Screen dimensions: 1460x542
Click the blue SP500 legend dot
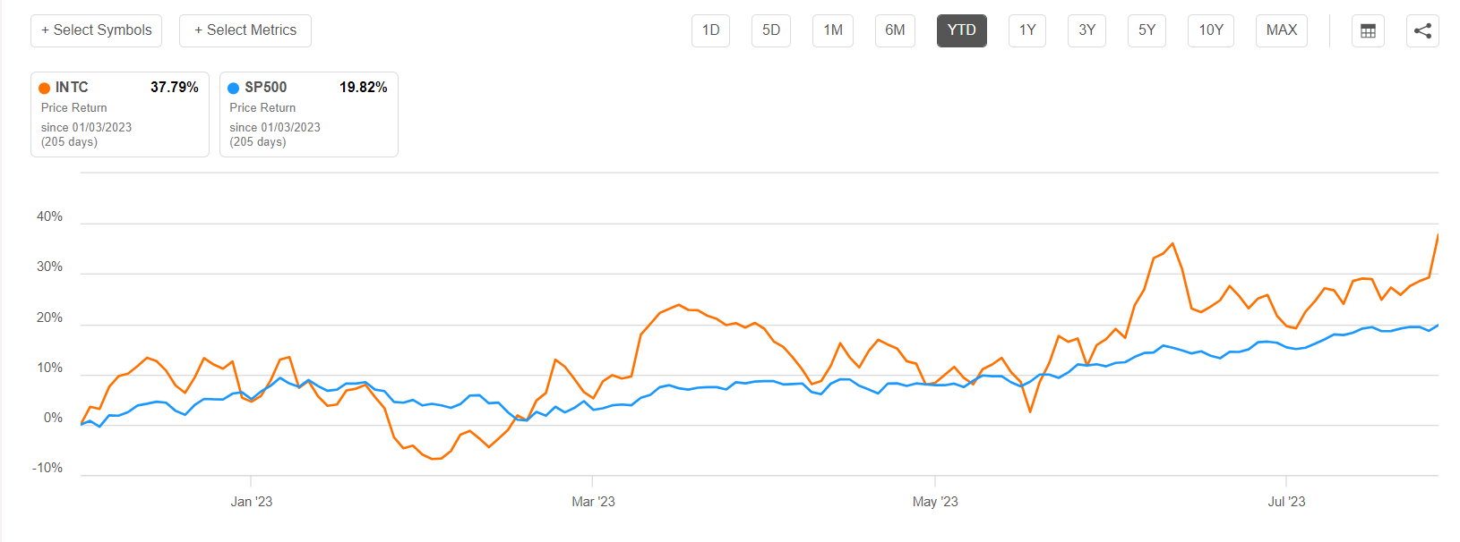(234, 88)
